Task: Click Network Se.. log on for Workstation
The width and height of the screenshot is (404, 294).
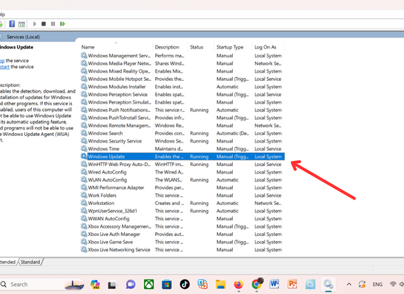Action: pos(268,203)
